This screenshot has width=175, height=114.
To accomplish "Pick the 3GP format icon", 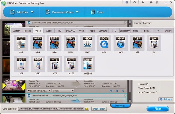I will 21,64.
